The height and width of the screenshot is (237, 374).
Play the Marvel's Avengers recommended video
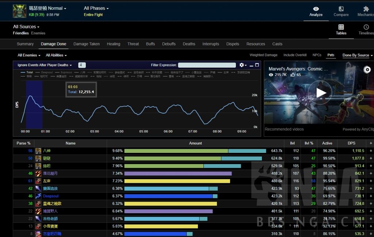321,93
